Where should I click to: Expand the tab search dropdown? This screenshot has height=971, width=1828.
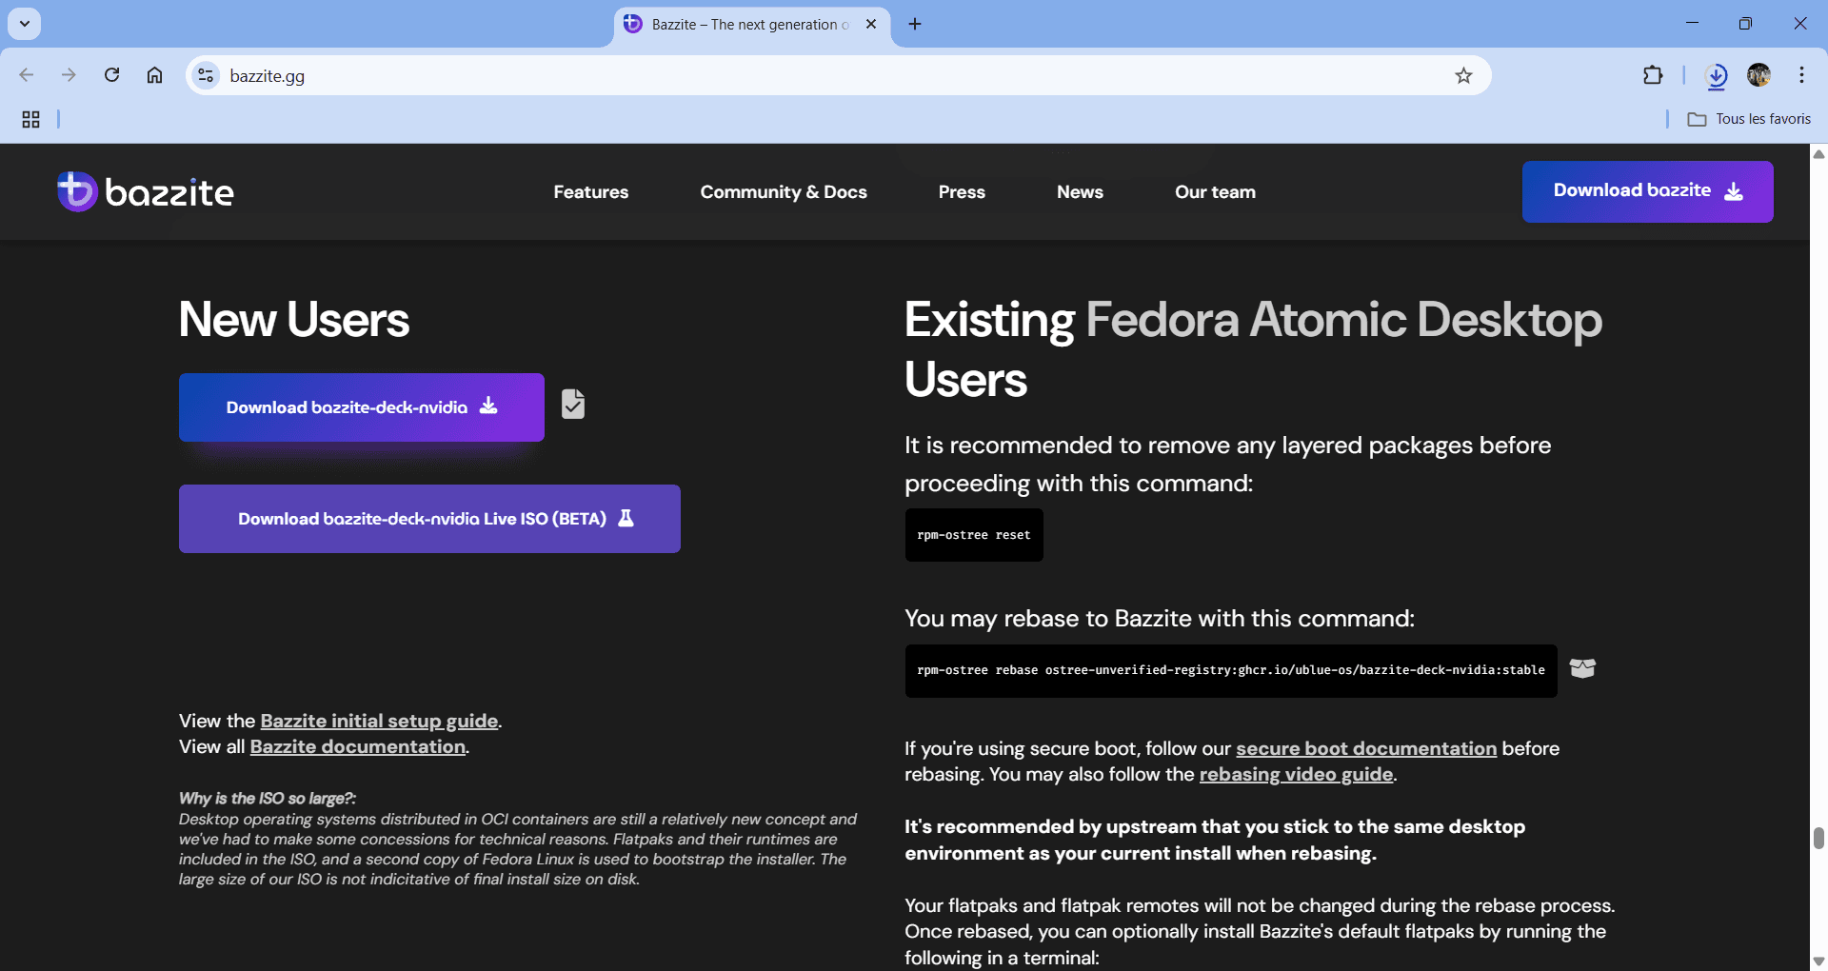point(25,24)
